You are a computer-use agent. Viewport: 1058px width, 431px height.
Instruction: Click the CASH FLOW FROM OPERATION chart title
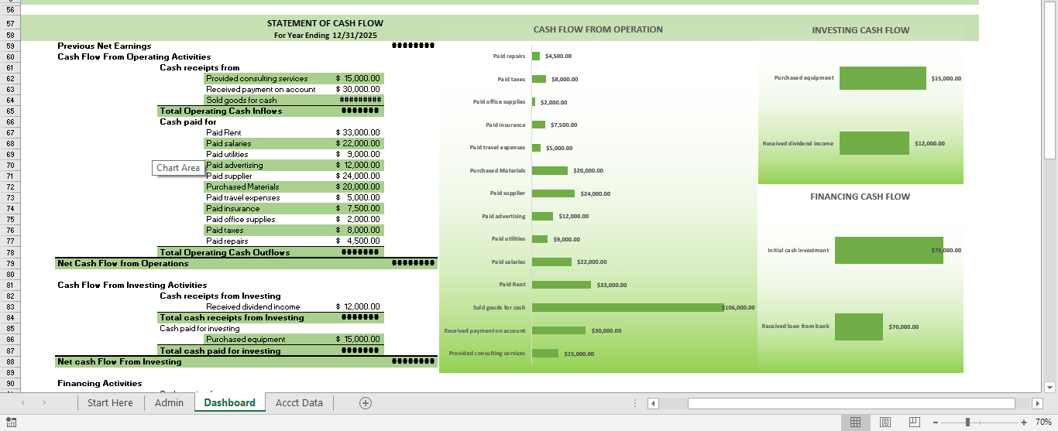tap(598, 29)
